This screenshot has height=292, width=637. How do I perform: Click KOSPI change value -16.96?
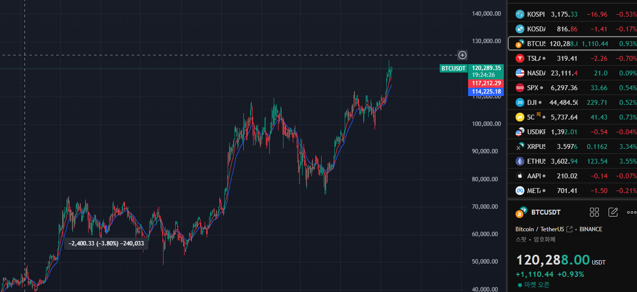click(597, 14)
